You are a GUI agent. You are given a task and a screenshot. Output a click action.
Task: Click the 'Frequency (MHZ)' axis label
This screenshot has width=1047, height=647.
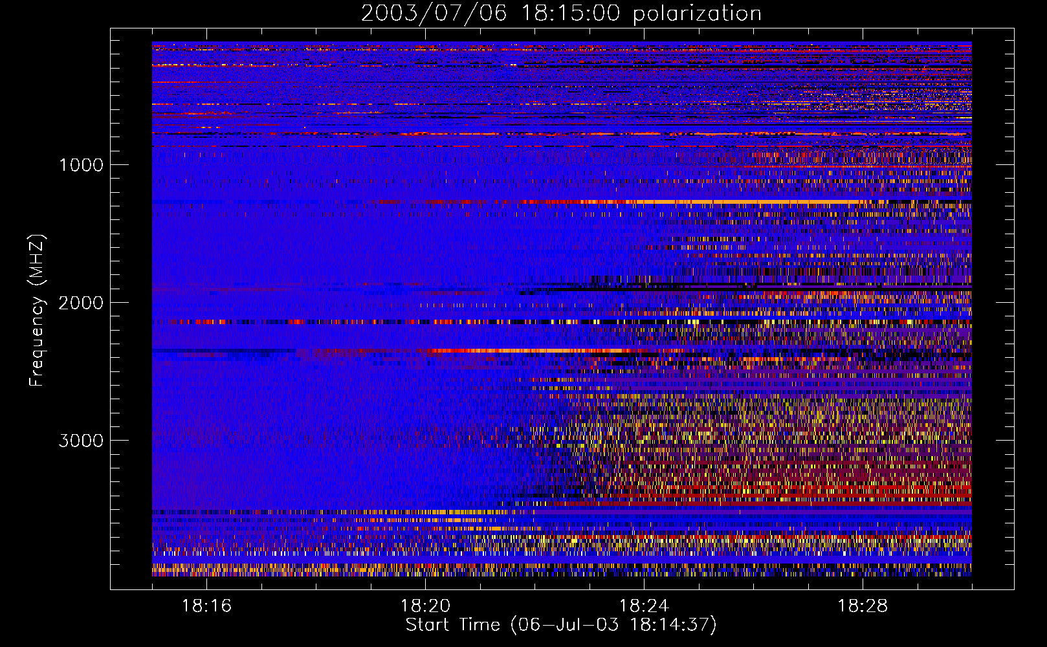point(36,310)
